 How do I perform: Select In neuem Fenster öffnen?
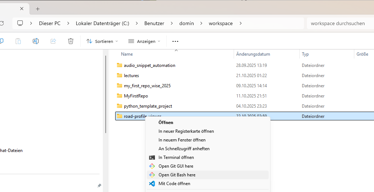tap(208, 140)
